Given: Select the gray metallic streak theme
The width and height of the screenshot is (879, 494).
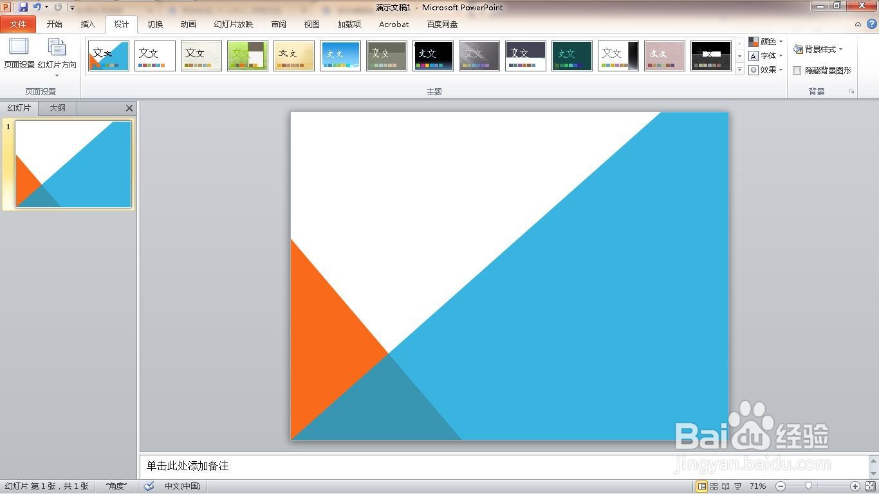Looking at the screenshot, I should point(479,56).
